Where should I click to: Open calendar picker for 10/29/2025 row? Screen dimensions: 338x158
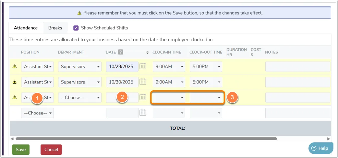pos(143,66)
